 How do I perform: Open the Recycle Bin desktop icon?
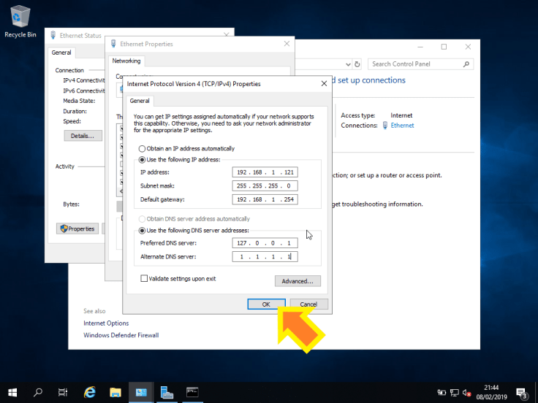20,20
